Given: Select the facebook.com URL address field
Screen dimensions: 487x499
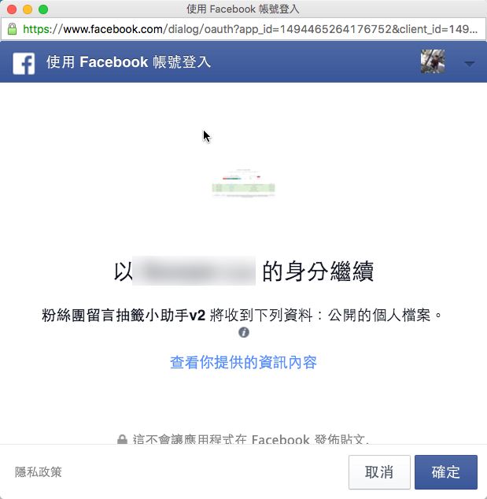Looking at the screenshot, I should pyautogui.click(x=243, y=29).
